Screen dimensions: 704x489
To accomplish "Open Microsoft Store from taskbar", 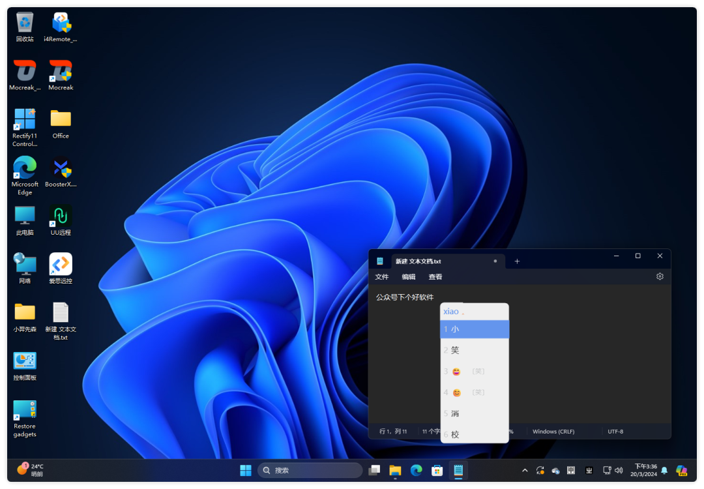I will (x=437, y=470).
